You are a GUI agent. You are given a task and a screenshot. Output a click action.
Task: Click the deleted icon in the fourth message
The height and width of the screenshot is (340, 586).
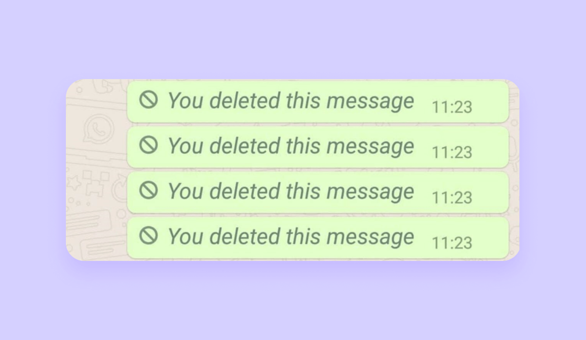(x=149, y=235)
